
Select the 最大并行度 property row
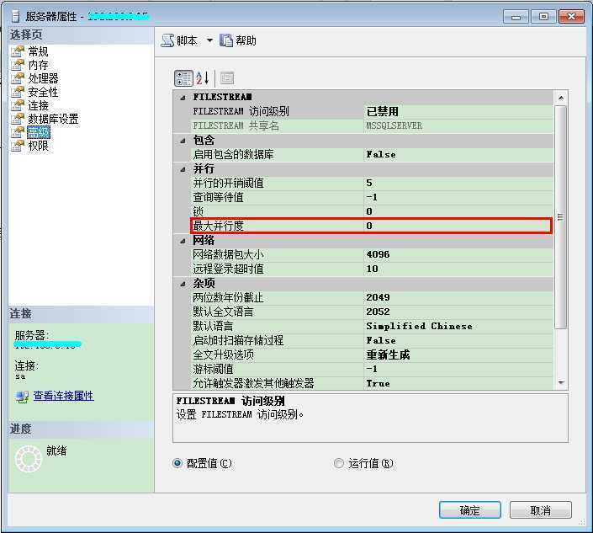coord(371,226)
